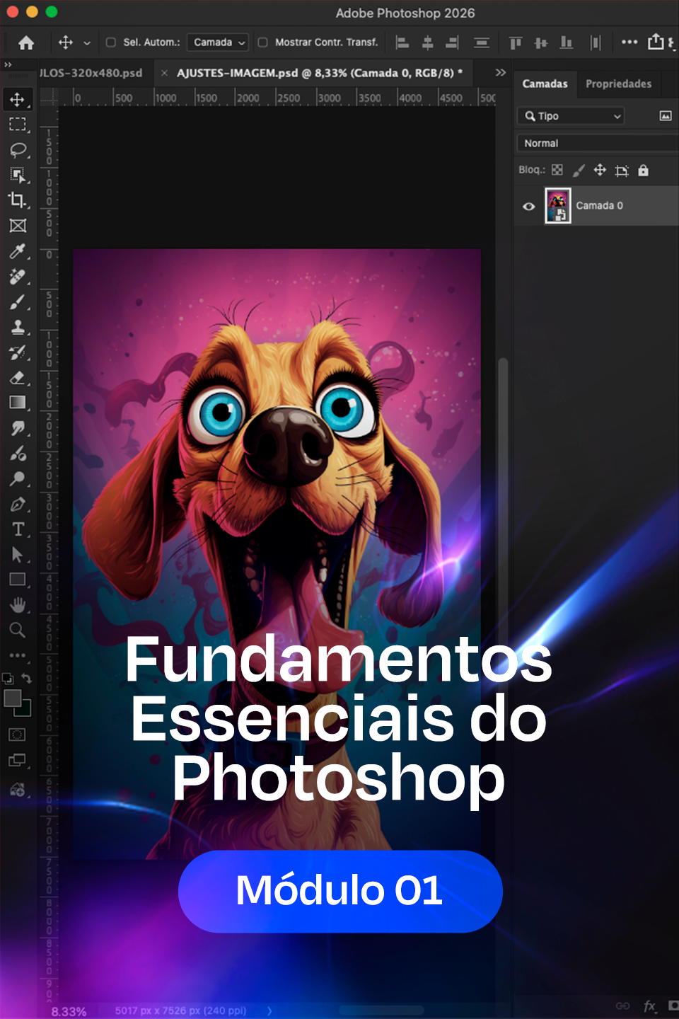Select the Lasso tool
Viewport: 679px width, 1019px height.
[x=18, y=150]
